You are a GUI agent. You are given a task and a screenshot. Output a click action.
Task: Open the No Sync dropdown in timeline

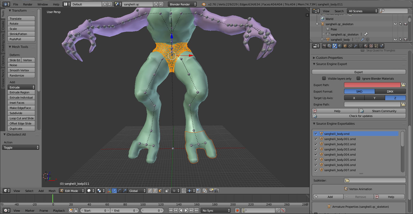pyautogui.click(x=216, y=210)
